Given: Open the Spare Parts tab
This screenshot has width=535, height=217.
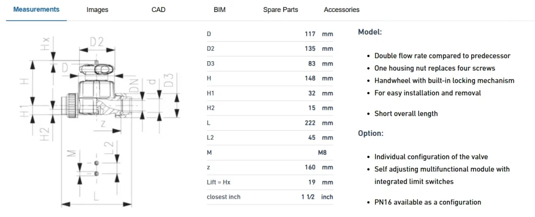Looking at the screenshot, I should point(281,10).
